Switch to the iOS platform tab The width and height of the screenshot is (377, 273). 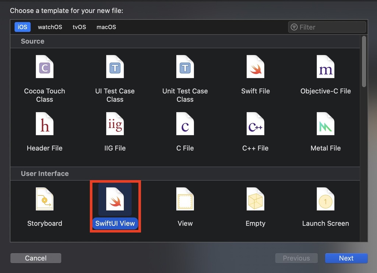(x=22, y=27)
